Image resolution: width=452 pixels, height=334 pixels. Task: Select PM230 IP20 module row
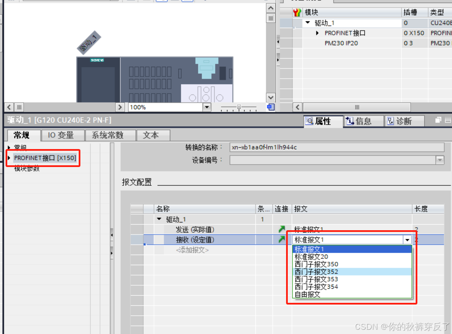(x=341, y=43)
